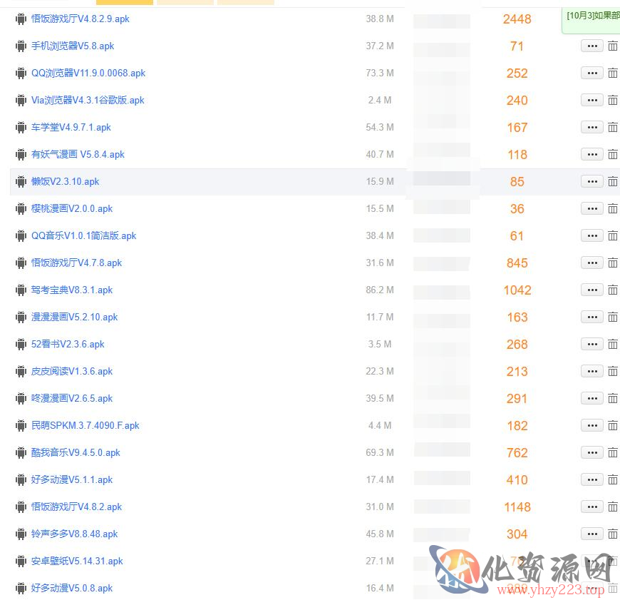This screenshot has height=600, width=620.
Task: Delete 好多动漫V5.1.1.apk with trash icon
Action: 612,480
